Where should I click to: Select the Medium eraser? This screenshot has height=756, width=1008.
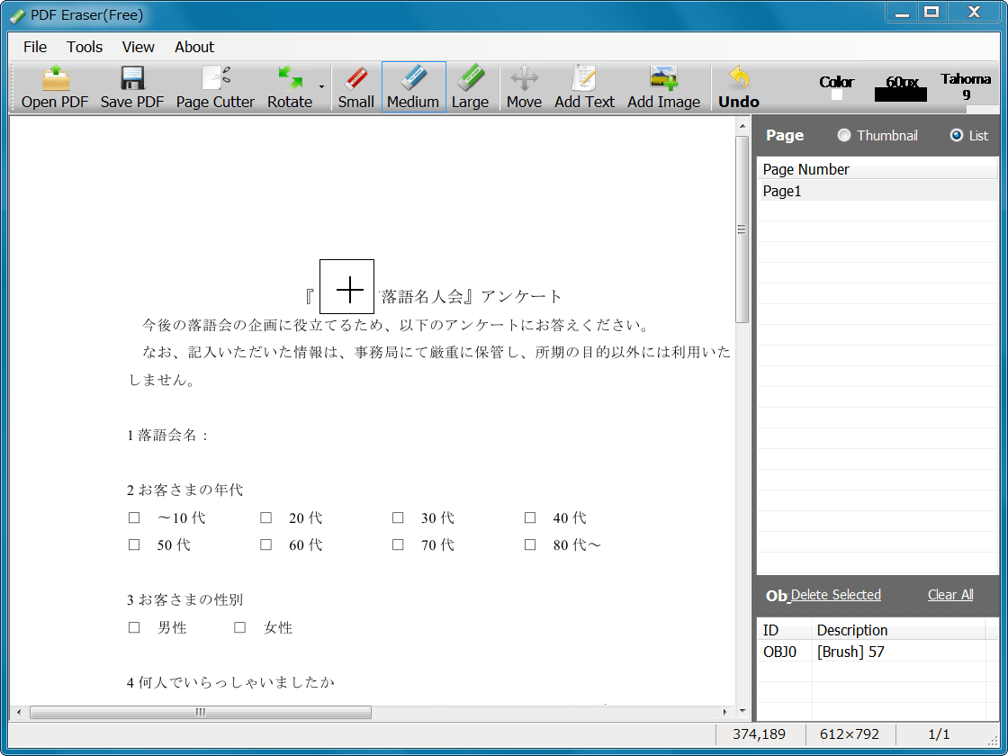[413, 87]
